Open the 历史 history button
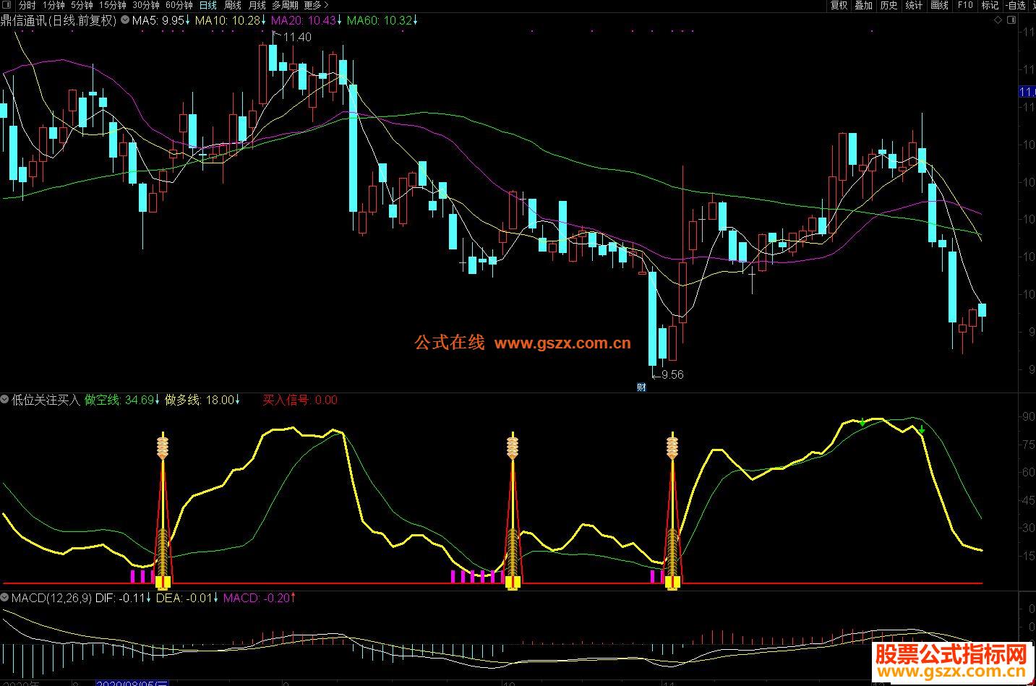 pyautogui.click(x=889, y=5)
